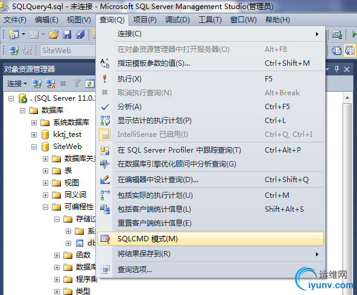This screenshot has height=295, width=357.
Task: Collapse the SiteWeb database node
Action: (x=34, y=147)
